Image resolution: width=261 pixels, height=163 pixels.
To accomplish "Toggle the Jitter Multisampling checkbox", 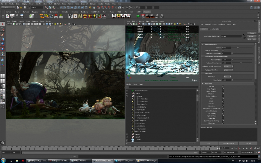I will 223,51.
